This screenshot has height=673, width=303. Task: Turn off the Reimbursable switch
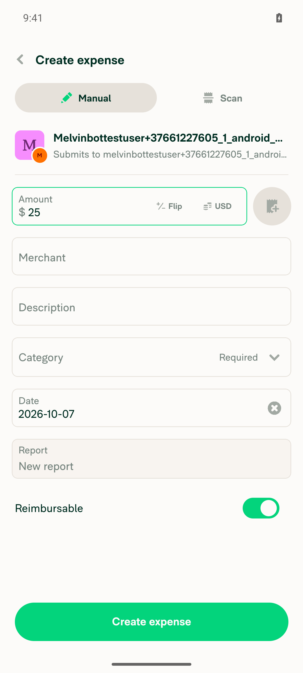(x=261, y=508)
